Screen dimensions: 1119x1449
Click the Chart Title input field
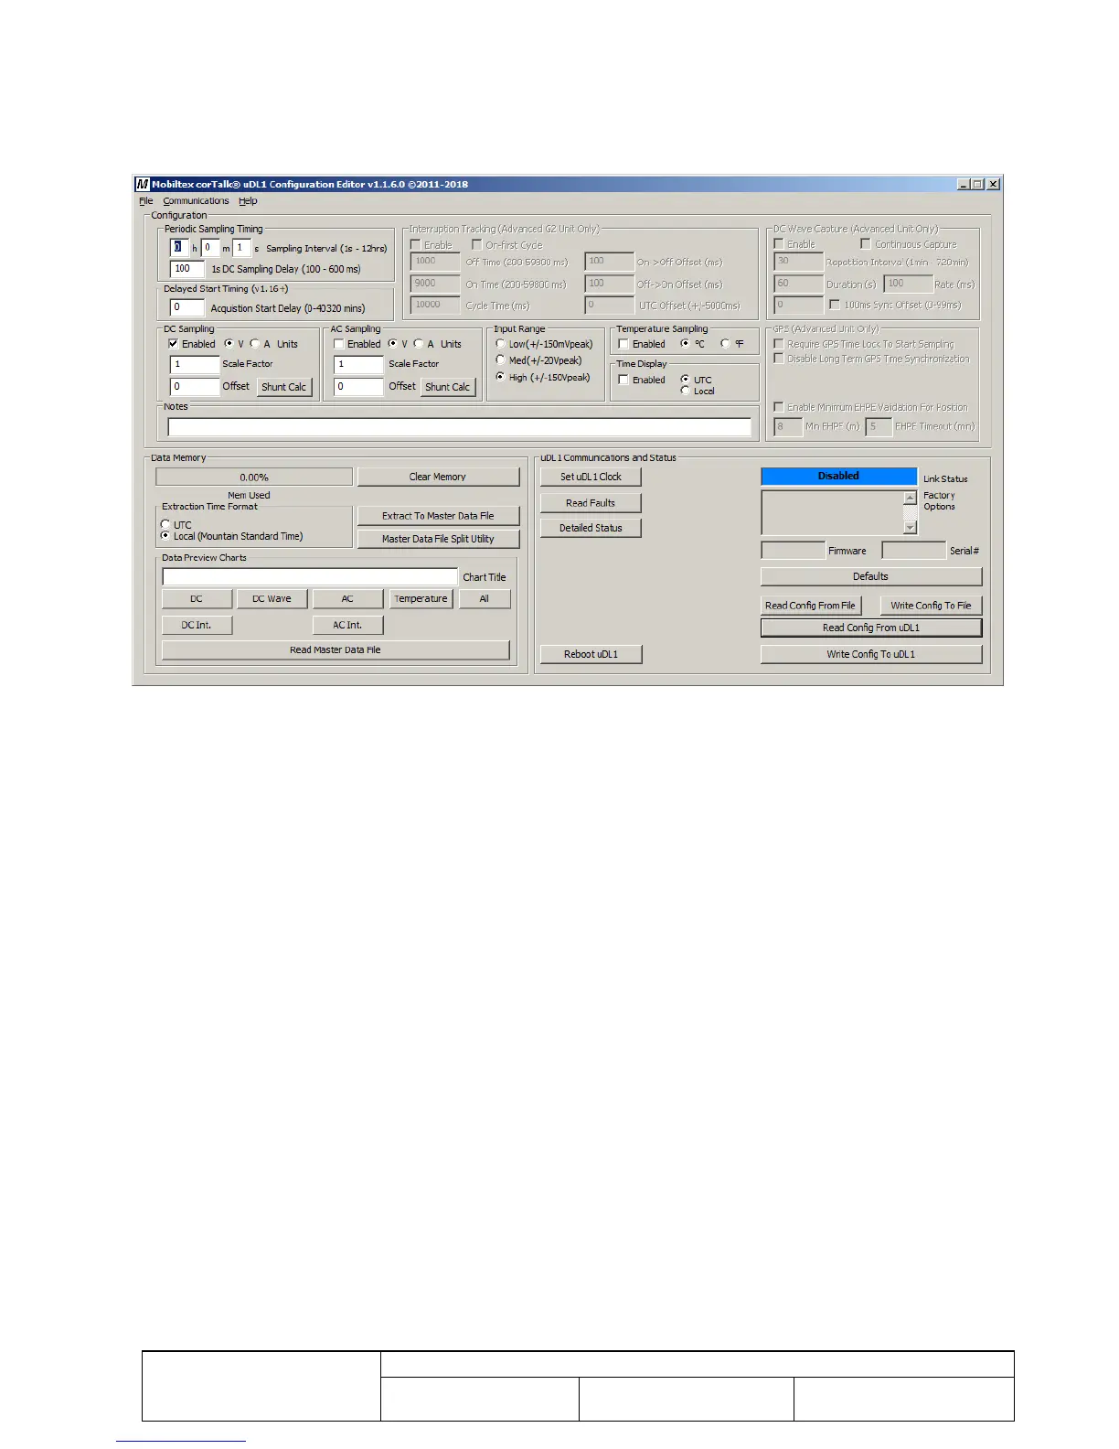point(310,577)
